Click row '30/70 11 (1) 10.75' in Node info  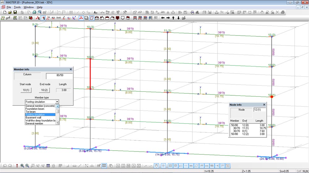(x=248, y=128)
